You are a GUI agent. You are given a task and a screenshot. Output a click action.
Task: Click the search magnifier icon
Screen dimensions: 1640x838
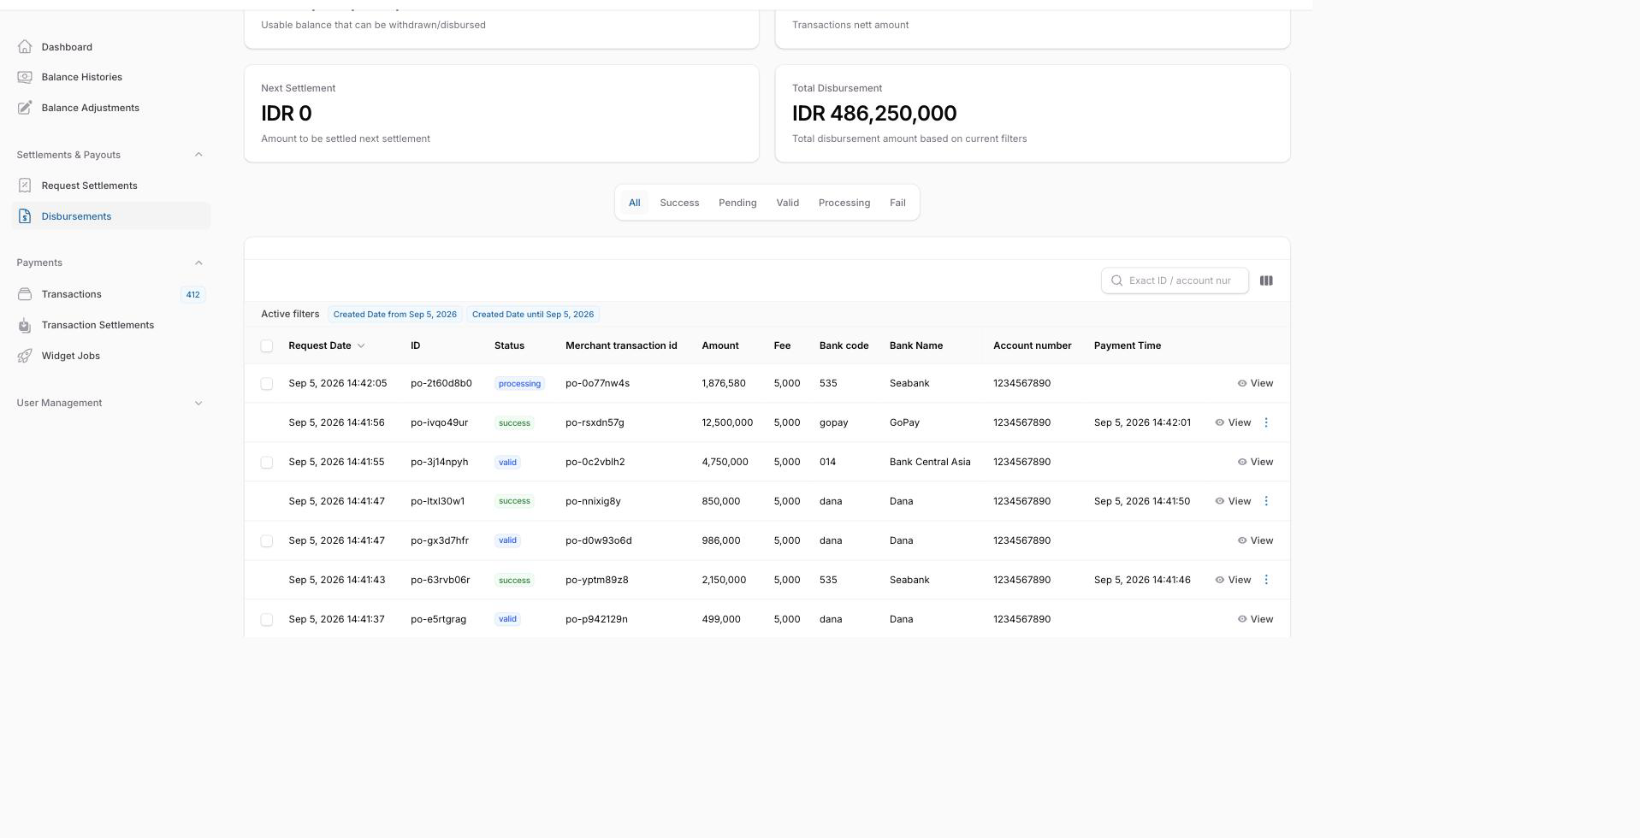(x=1116, y=280)
